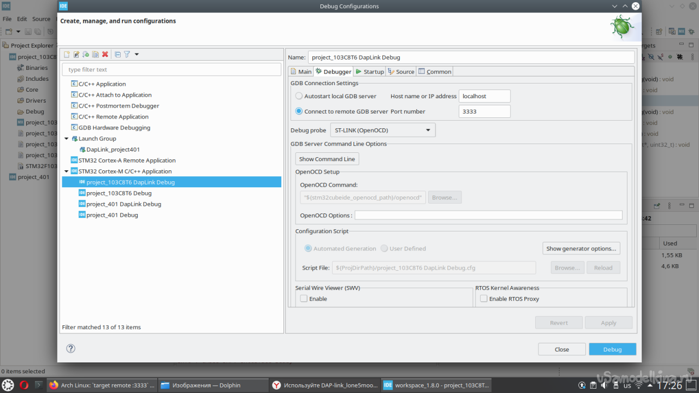
Task: Click the Debug button to launch
Action: click(x=612, y=349)
